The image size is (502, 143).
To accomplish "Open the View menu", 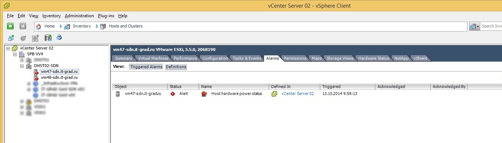I will pos(34,16).
